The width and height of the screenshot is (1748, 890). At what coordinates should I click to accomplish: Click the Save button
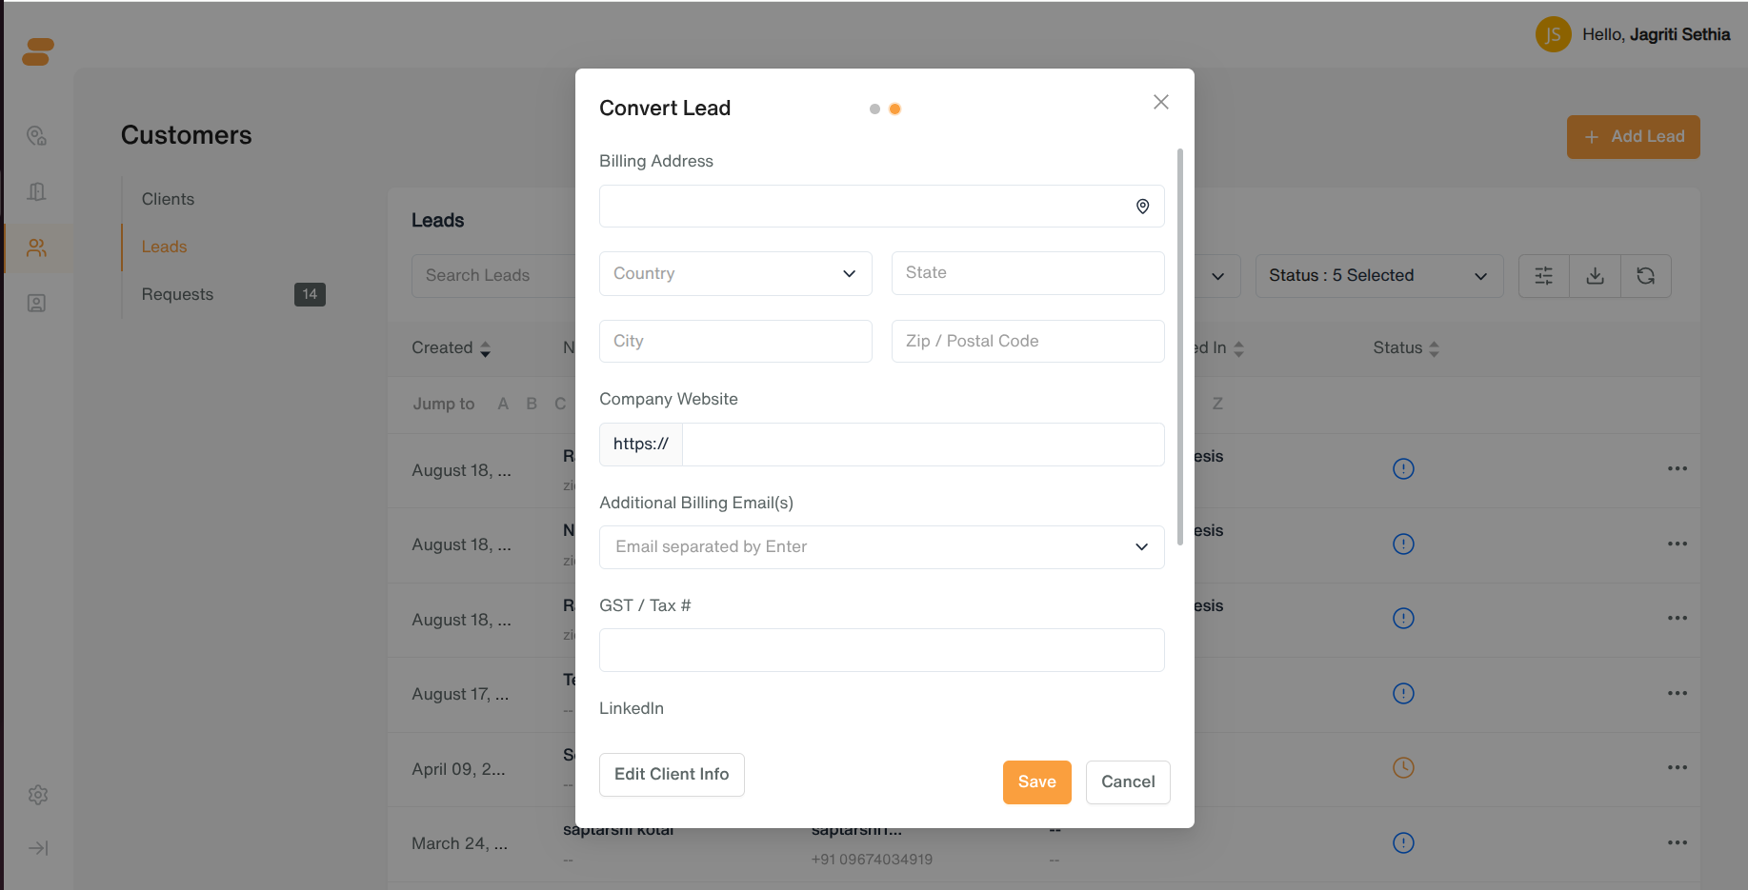point(1036,782)
